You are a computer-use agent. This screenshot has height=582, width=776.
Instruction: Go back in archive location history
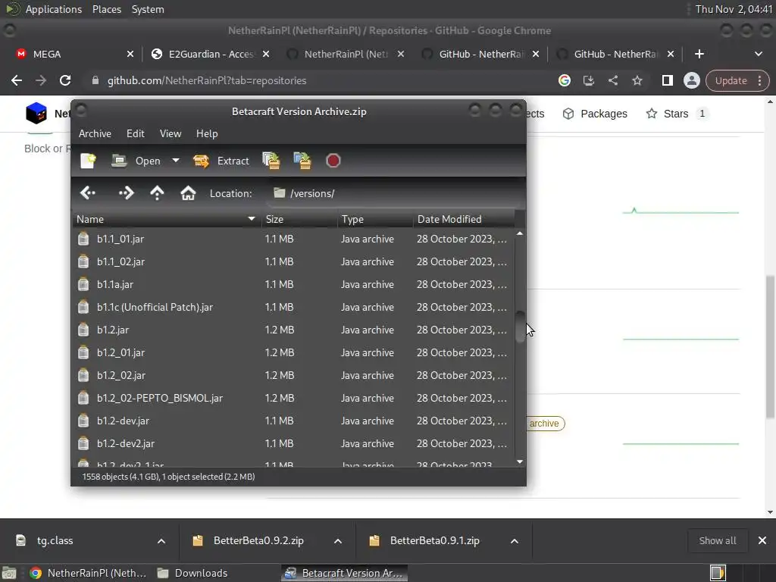88,193
